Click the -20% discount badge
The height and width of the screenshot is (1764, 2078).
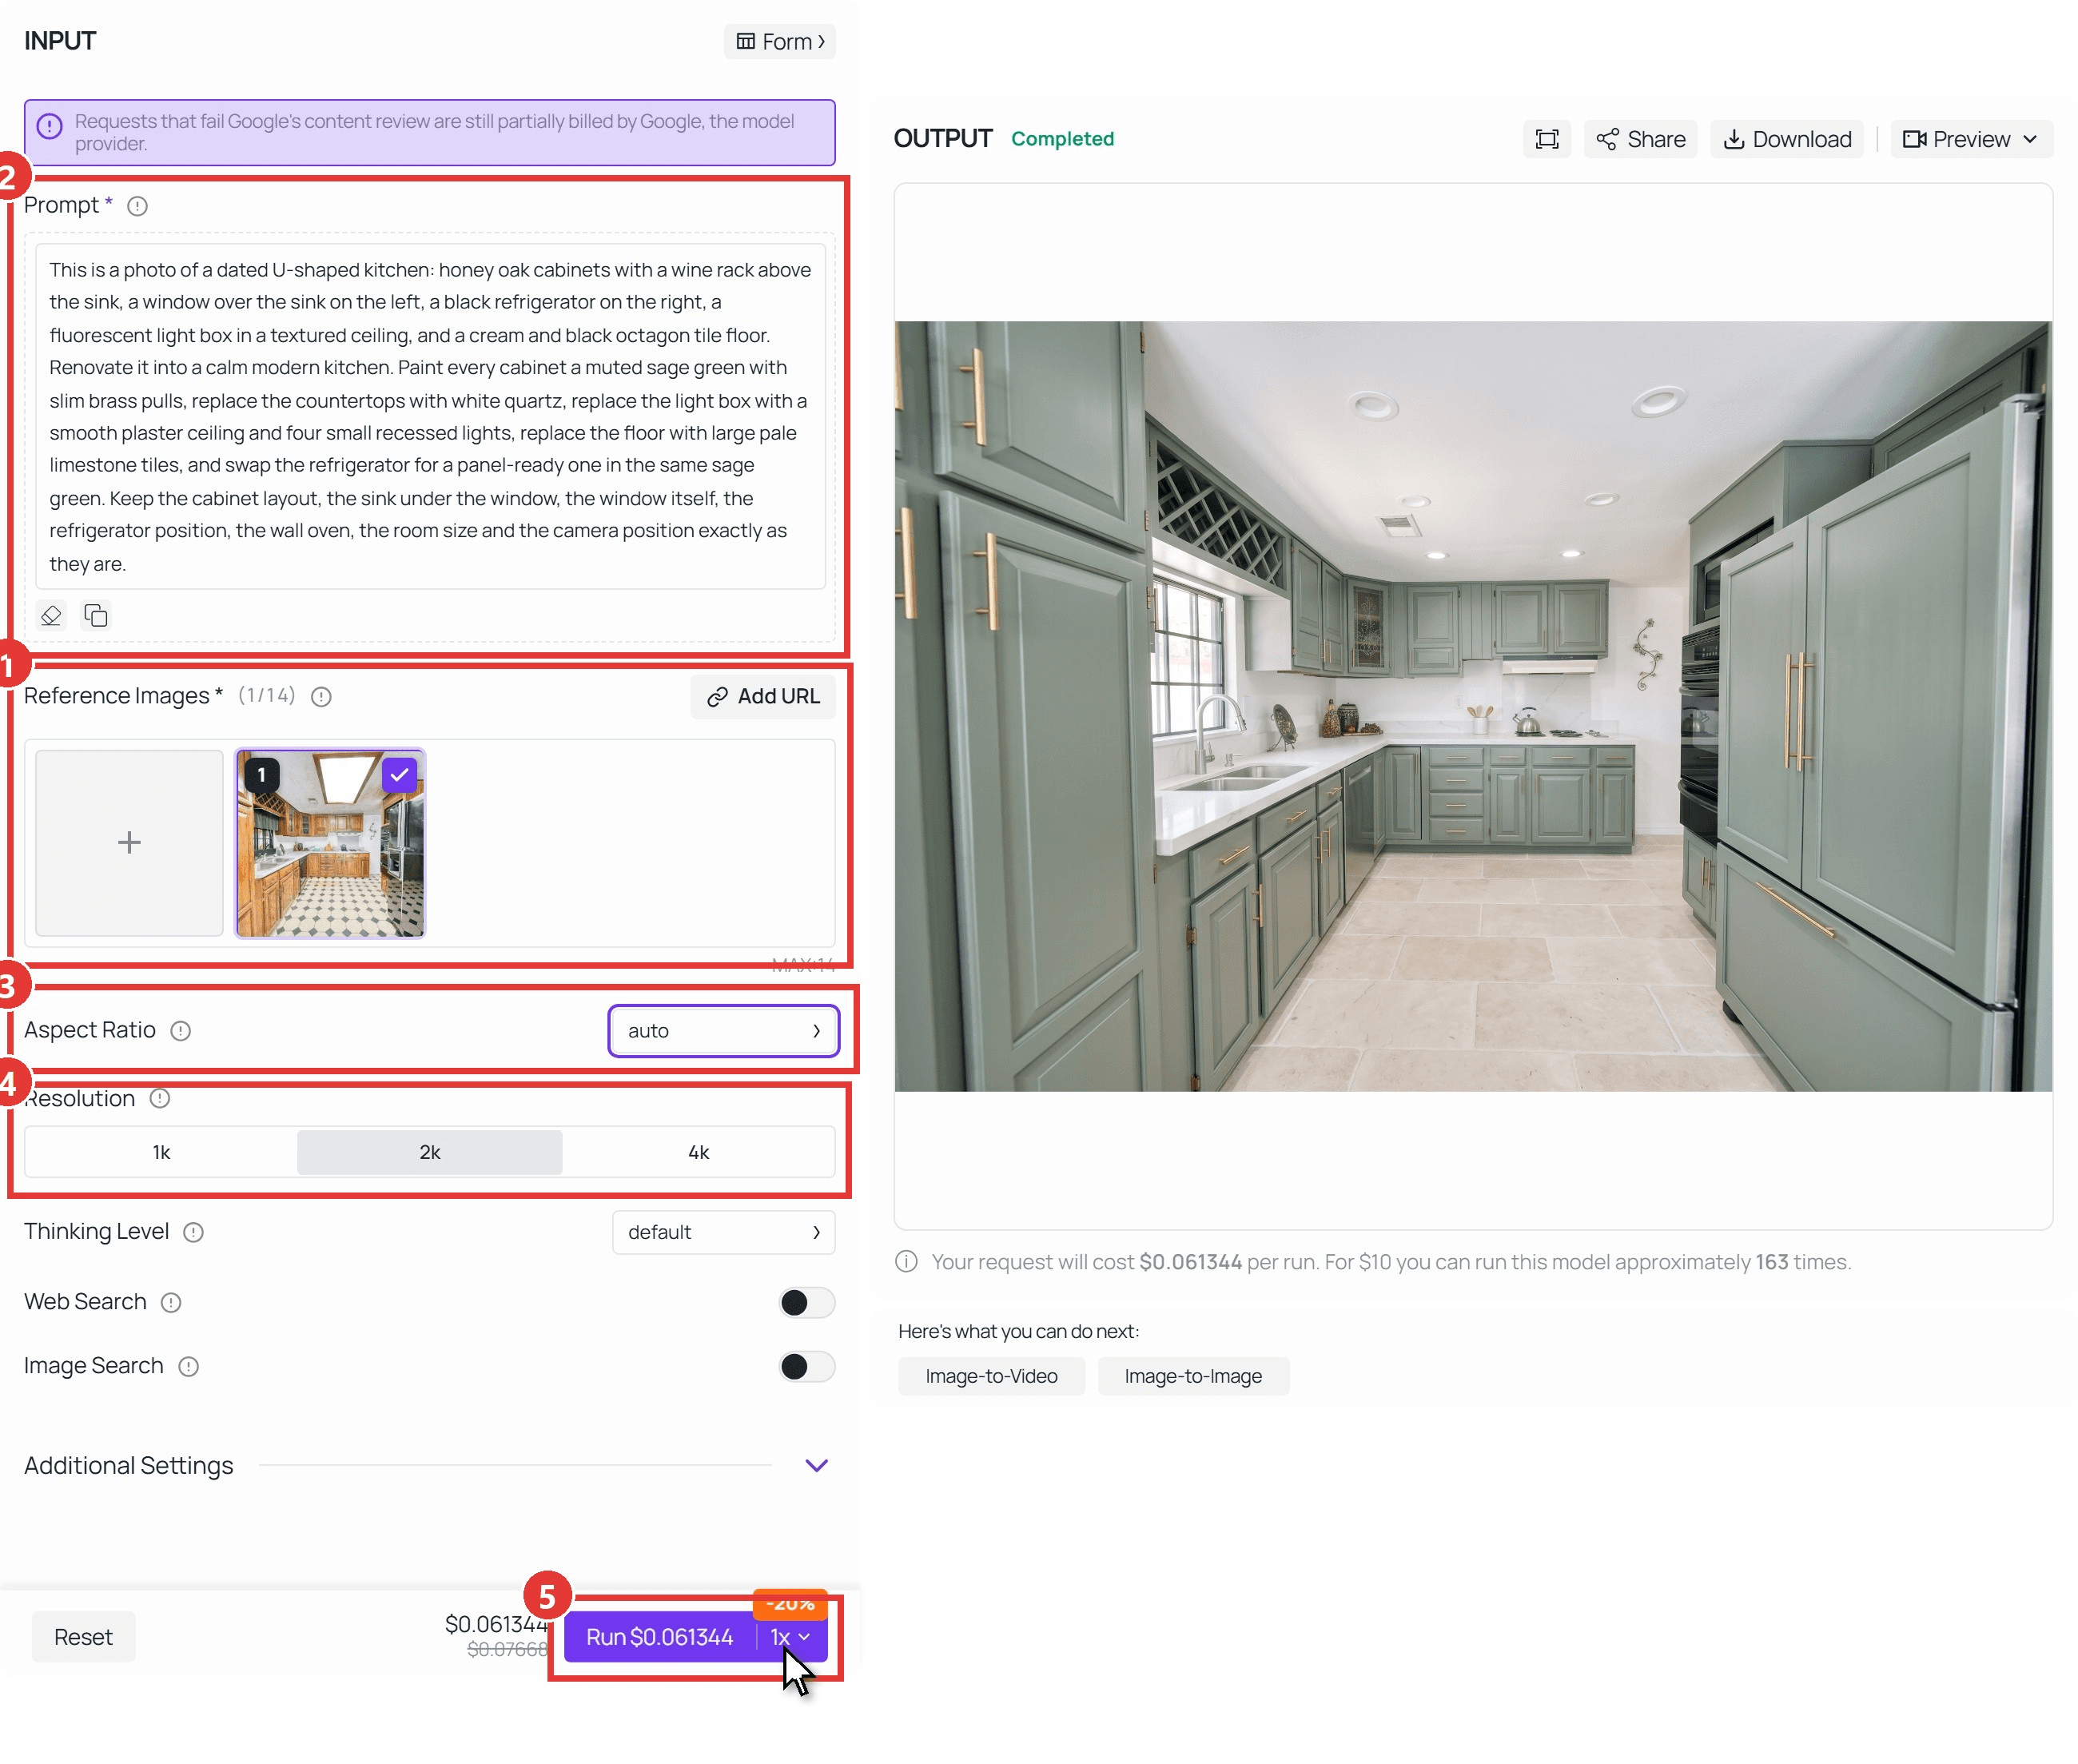click(x=790, y=1603)
